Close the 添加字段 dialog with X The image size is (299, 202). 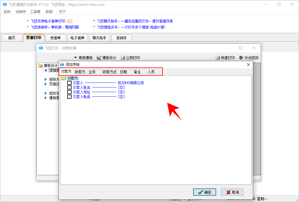click(x=248, y=65)
